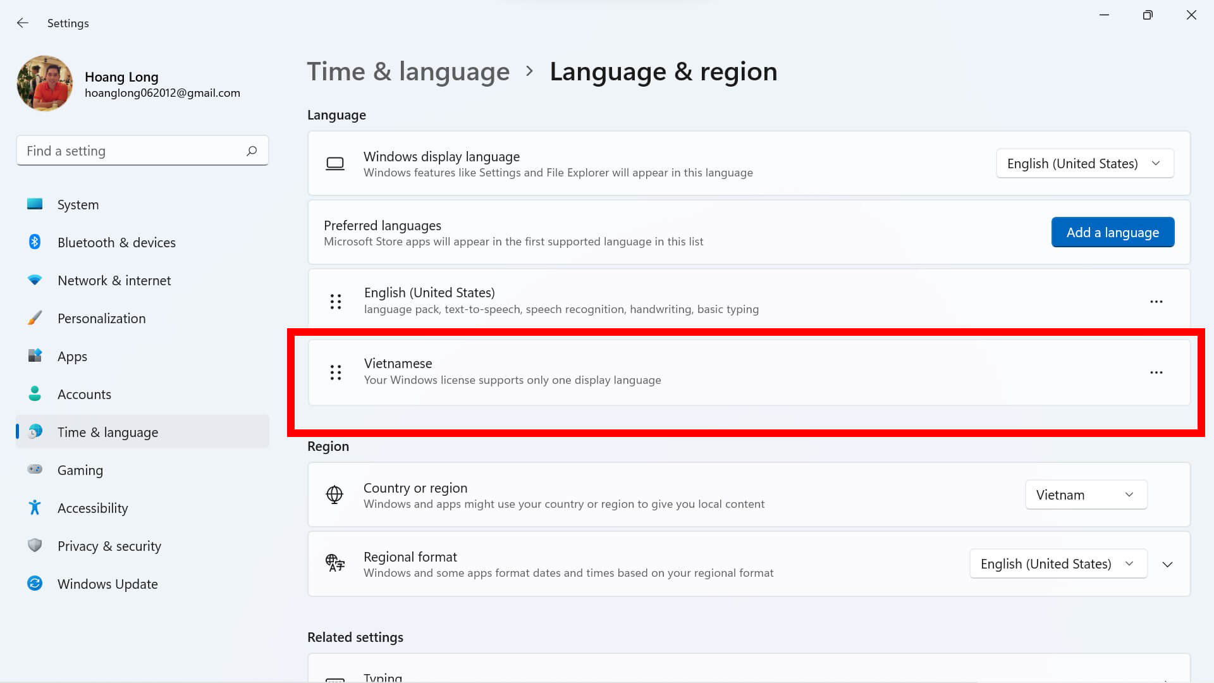Click the Hoang Long profile picture
The height and width of the screenshot is (683, 1214).
(45, 83)
